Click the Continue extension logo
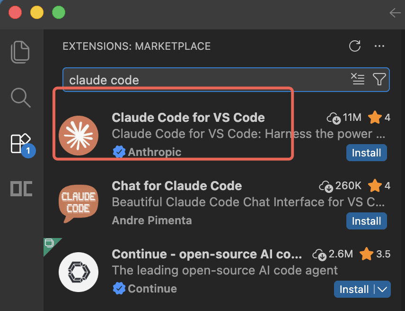 pyautogui.click(x=79, y=272)
